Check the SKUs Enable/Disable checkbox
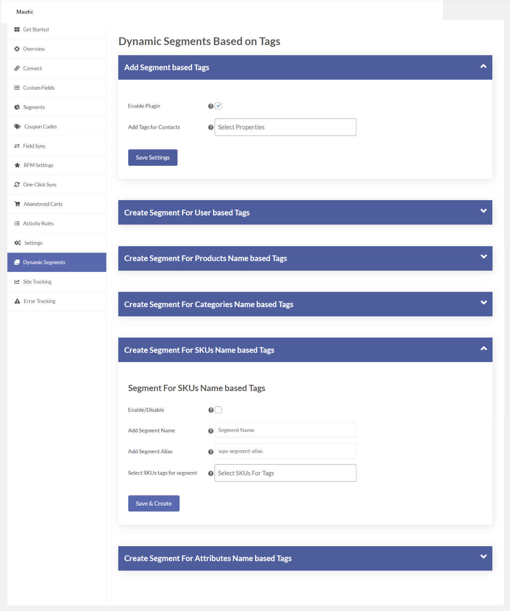 point(218,410)
